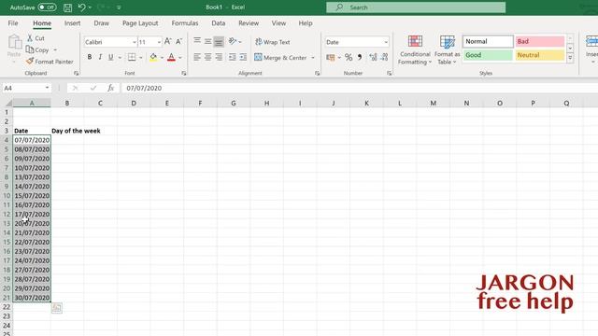Open the File tab
The width and height of the screenshot is (598, 336).
coord(13,23)
